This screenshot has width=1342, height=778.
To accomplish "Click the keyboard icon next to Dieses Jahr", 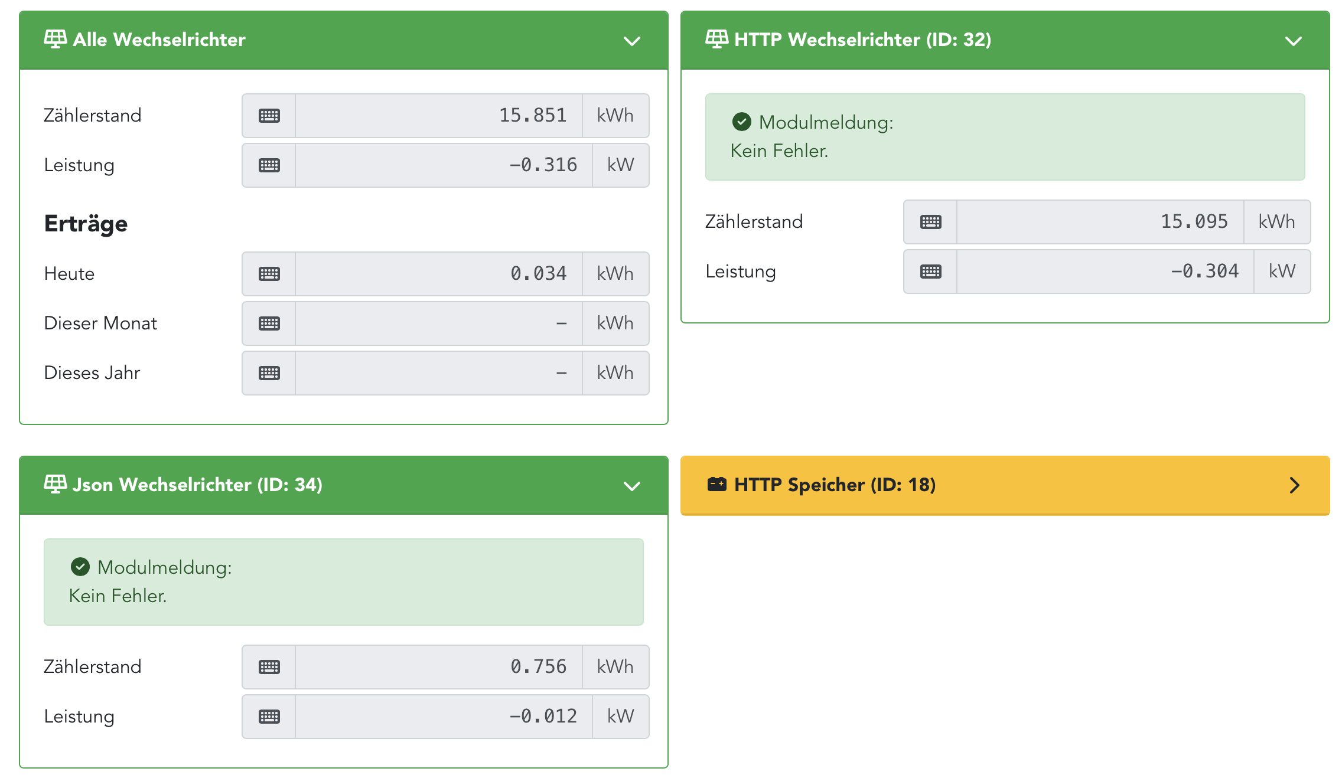I will click(269, 373).
